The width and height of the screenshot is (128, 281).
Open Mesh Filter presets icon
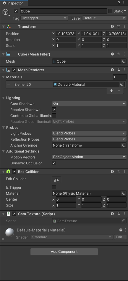tap(118, 54)
